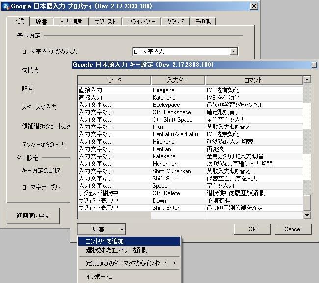Select the インポート... menu entry
Image resolution: width=319 pixels, height=283 pixels.
point(129,277)
